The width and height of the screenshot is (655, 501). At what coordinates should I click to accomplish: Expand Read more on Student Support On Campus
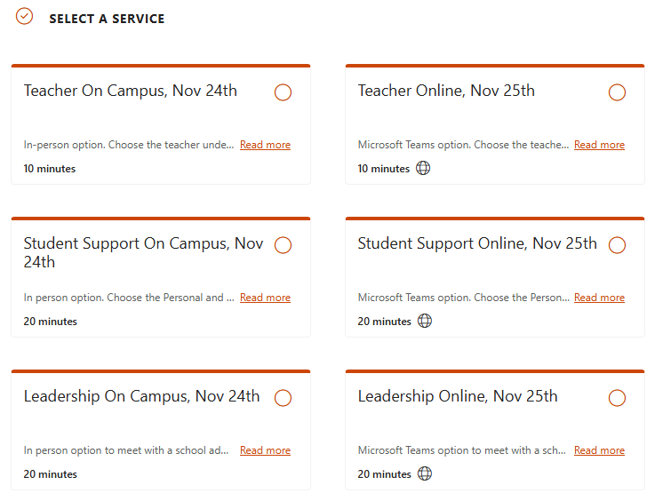tap(265, 298)
